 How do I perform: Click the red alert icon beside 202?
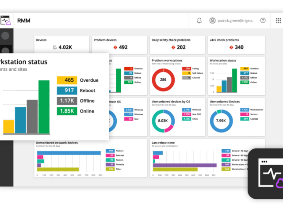click(173, 47)
